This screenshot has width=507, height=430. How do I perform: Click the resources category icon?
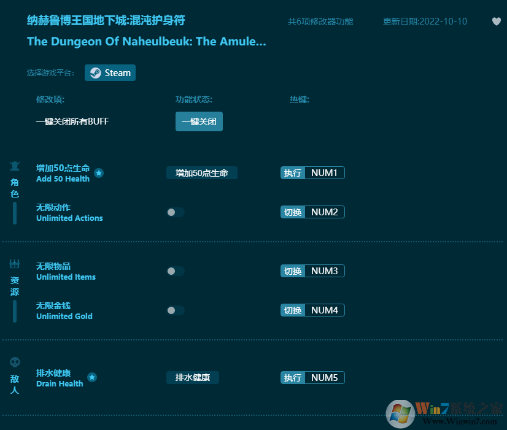point(15,264)
